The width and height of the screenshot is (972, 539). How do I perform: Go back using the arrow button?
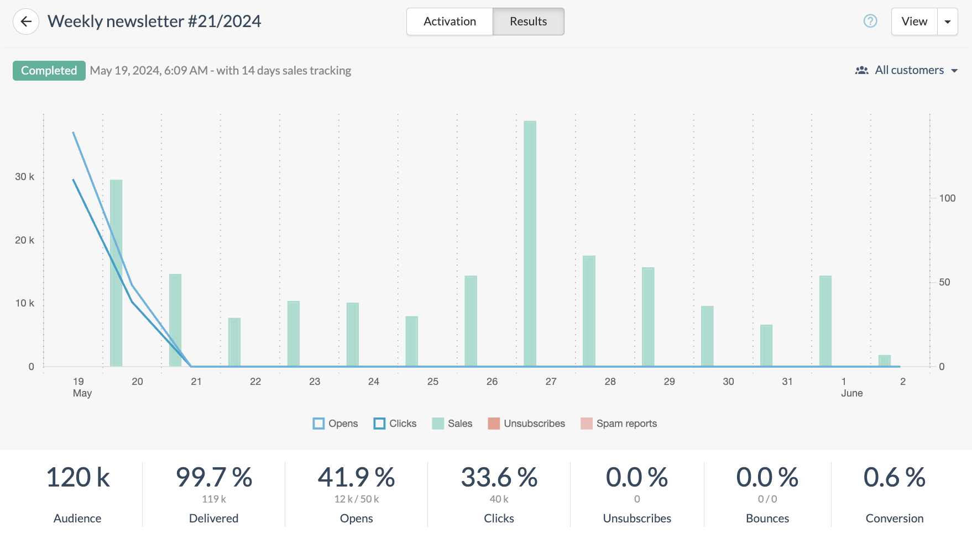pos(26,22)
